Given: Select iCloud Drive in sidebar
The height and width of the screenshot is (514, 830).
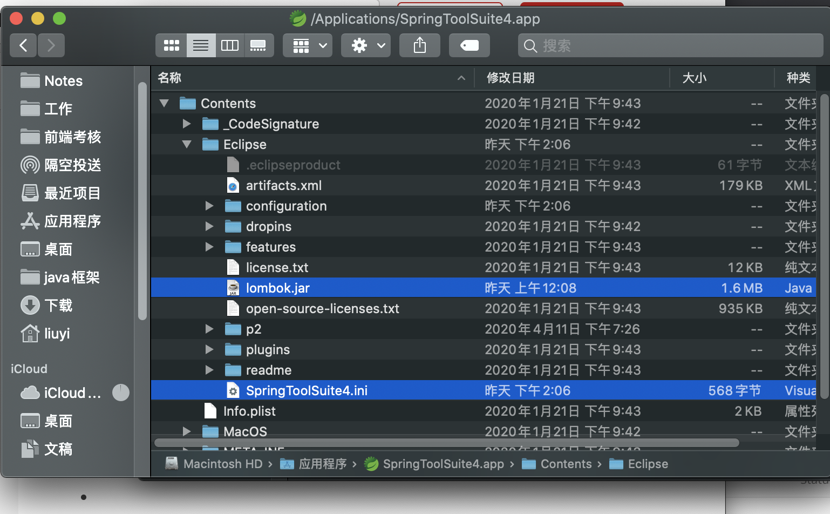Looking at the screenshot, I should pos(60,393).
